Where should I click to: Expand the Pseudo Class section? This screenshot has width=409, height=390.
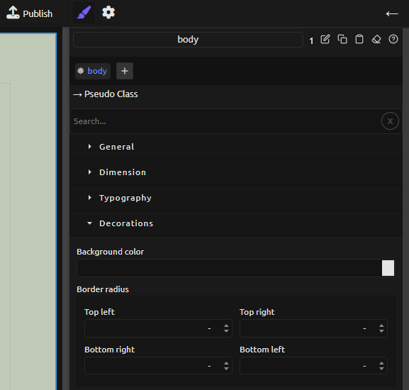click(106, 94)
